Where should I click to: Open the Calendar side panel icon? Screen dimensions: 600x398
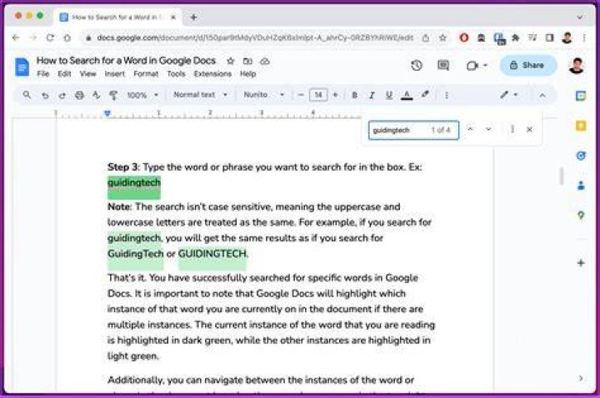(581, 96)
